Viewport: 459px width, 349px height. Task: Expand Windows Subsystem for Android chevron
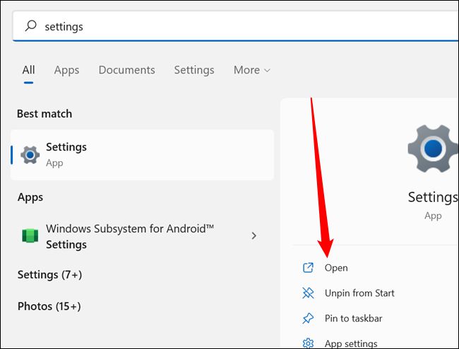coord(254,236)
